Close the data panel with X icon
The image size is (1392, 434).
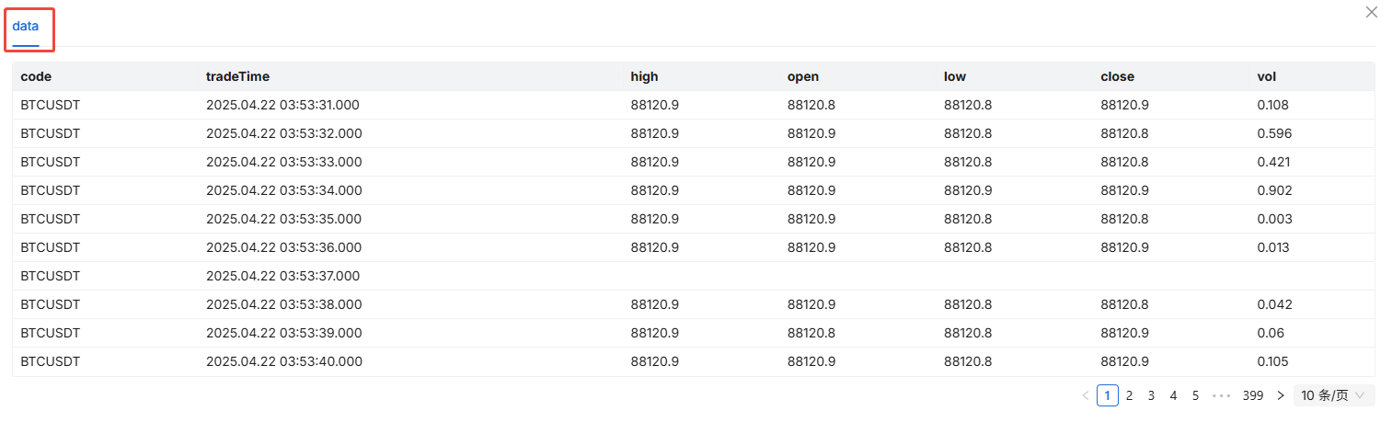pos(1371,12)
